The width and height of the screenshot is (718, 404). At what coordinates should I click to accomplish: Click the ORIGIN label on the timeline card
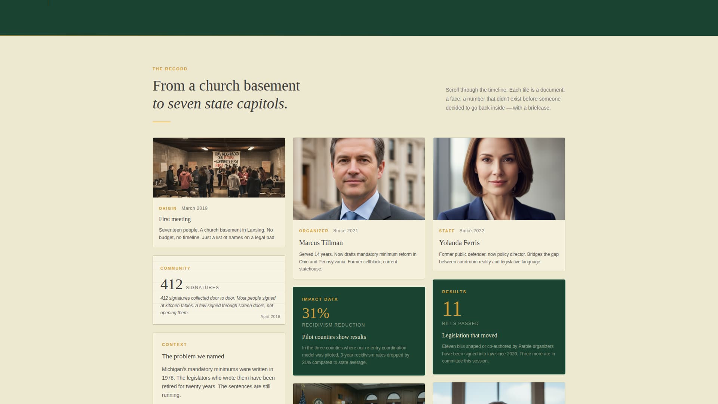[x=168, y=208]
